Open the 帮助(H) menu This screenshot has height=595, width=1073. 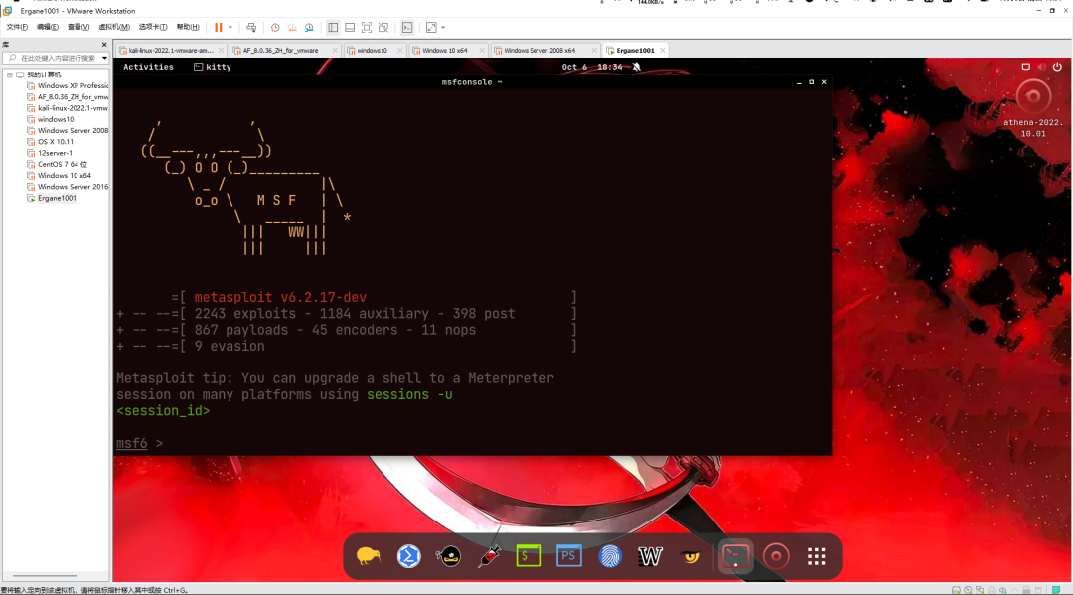click(x=188, y=28)
